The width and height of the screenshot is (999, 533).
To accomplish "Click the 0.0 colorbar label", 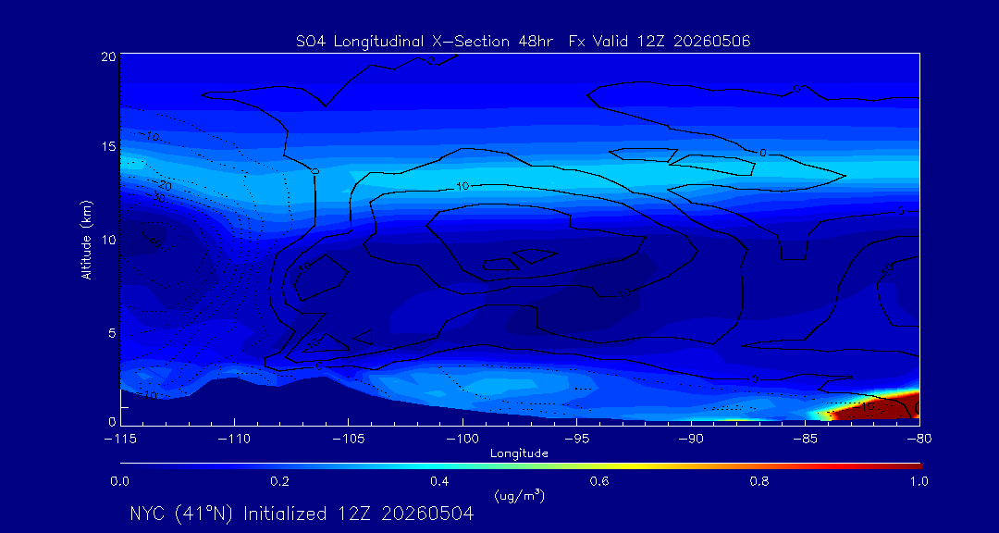I will (119, 481).
